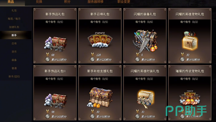The image size is (216, 122).
Task: Open the 积分 tab
Action: (x=67, y=2)
